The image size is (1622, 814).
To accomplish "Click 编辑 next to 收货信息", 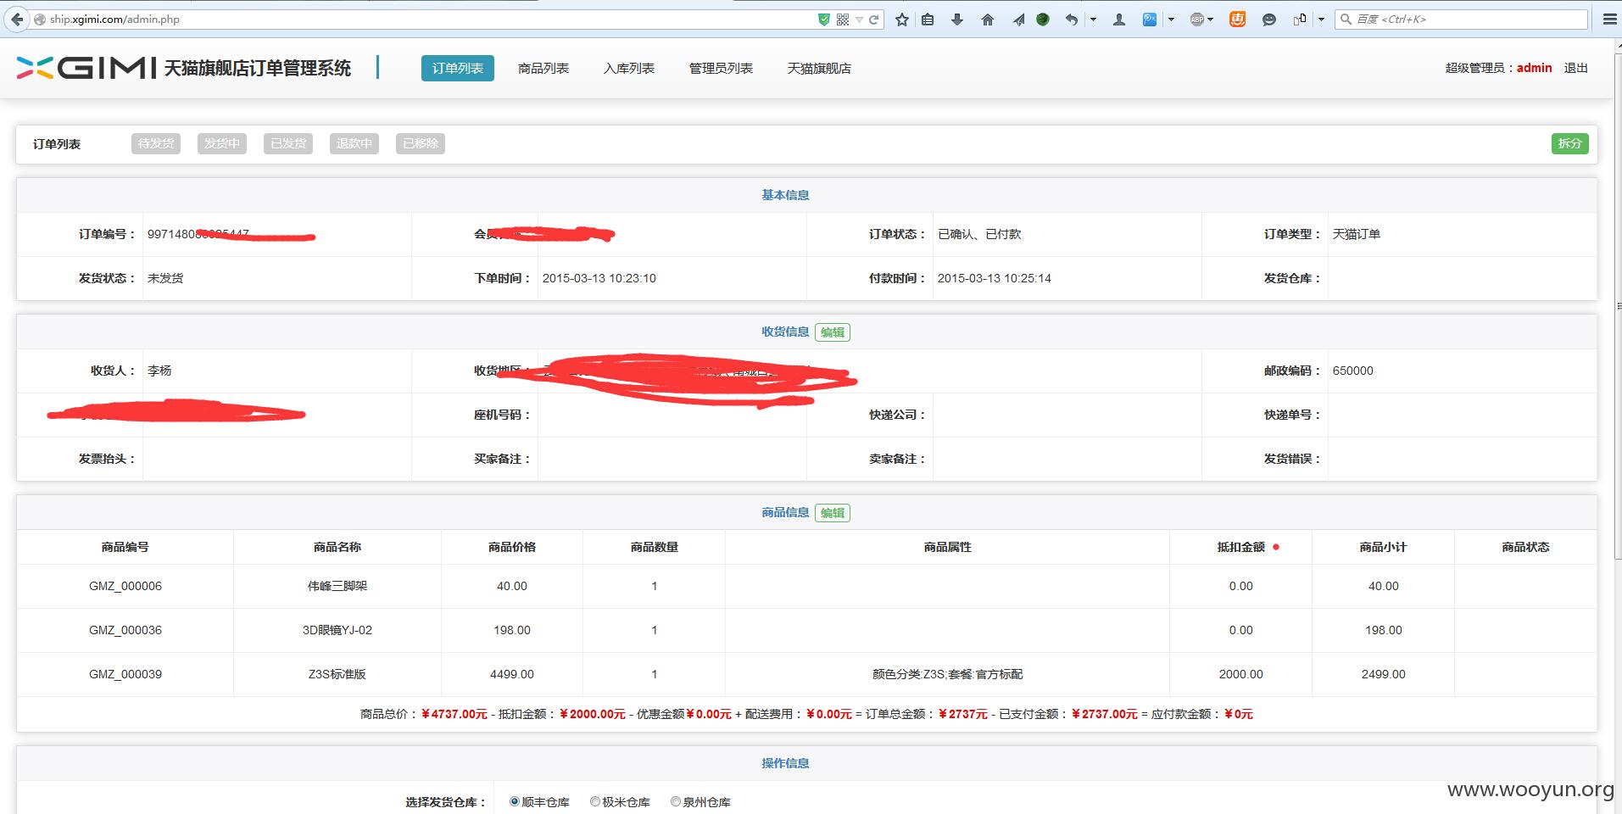I will click(833, 332).
